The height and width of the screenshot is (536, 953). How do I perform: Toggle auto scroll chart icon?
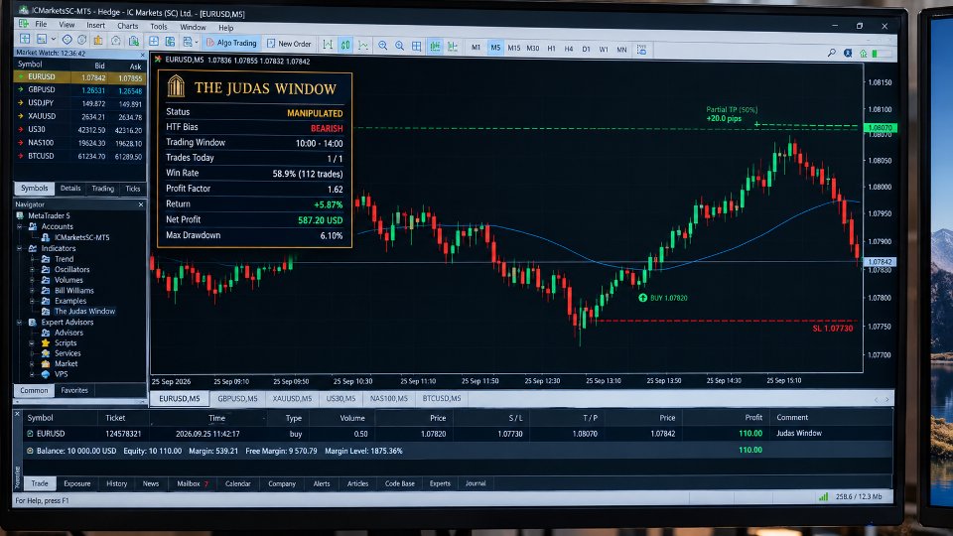point(435,47)
